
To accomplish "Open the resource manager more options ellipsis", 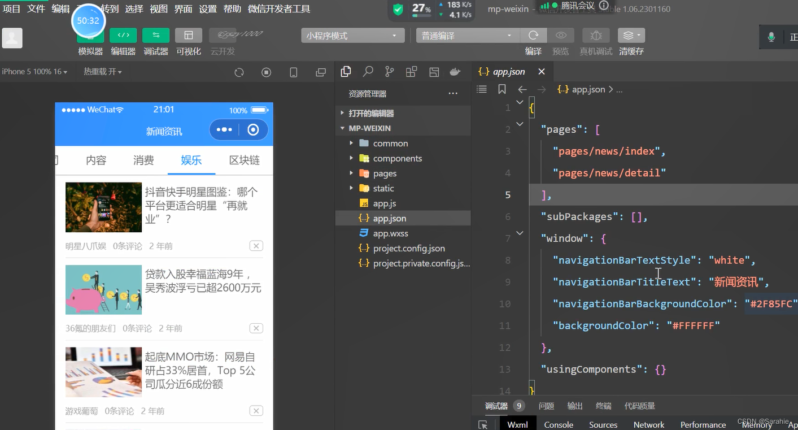I will tap(453, 94).
